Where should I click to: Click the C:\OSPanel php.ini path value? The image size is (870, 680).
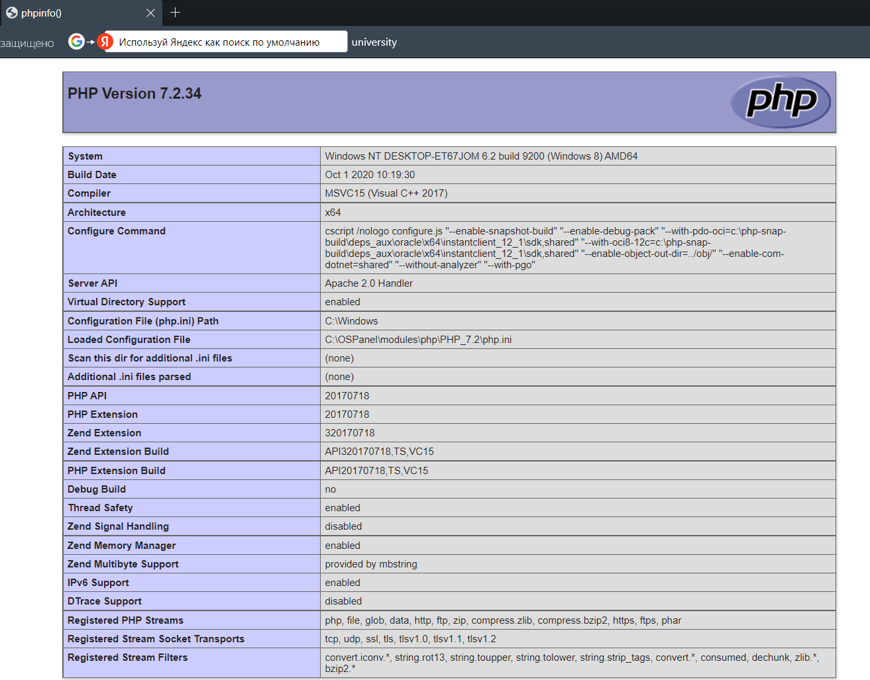click(418, 340)
